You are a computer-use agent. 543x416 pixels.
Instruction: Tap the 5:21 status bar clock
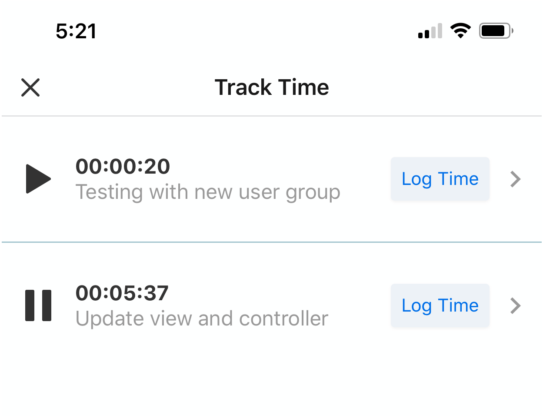(76, 31)
